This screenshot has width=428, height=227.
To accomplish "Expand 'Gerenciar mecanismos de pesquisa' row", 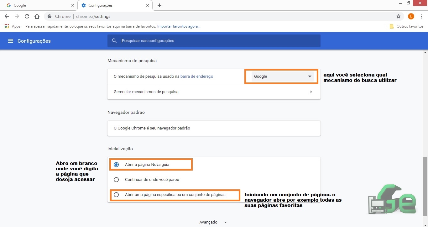I will [214, 92].
